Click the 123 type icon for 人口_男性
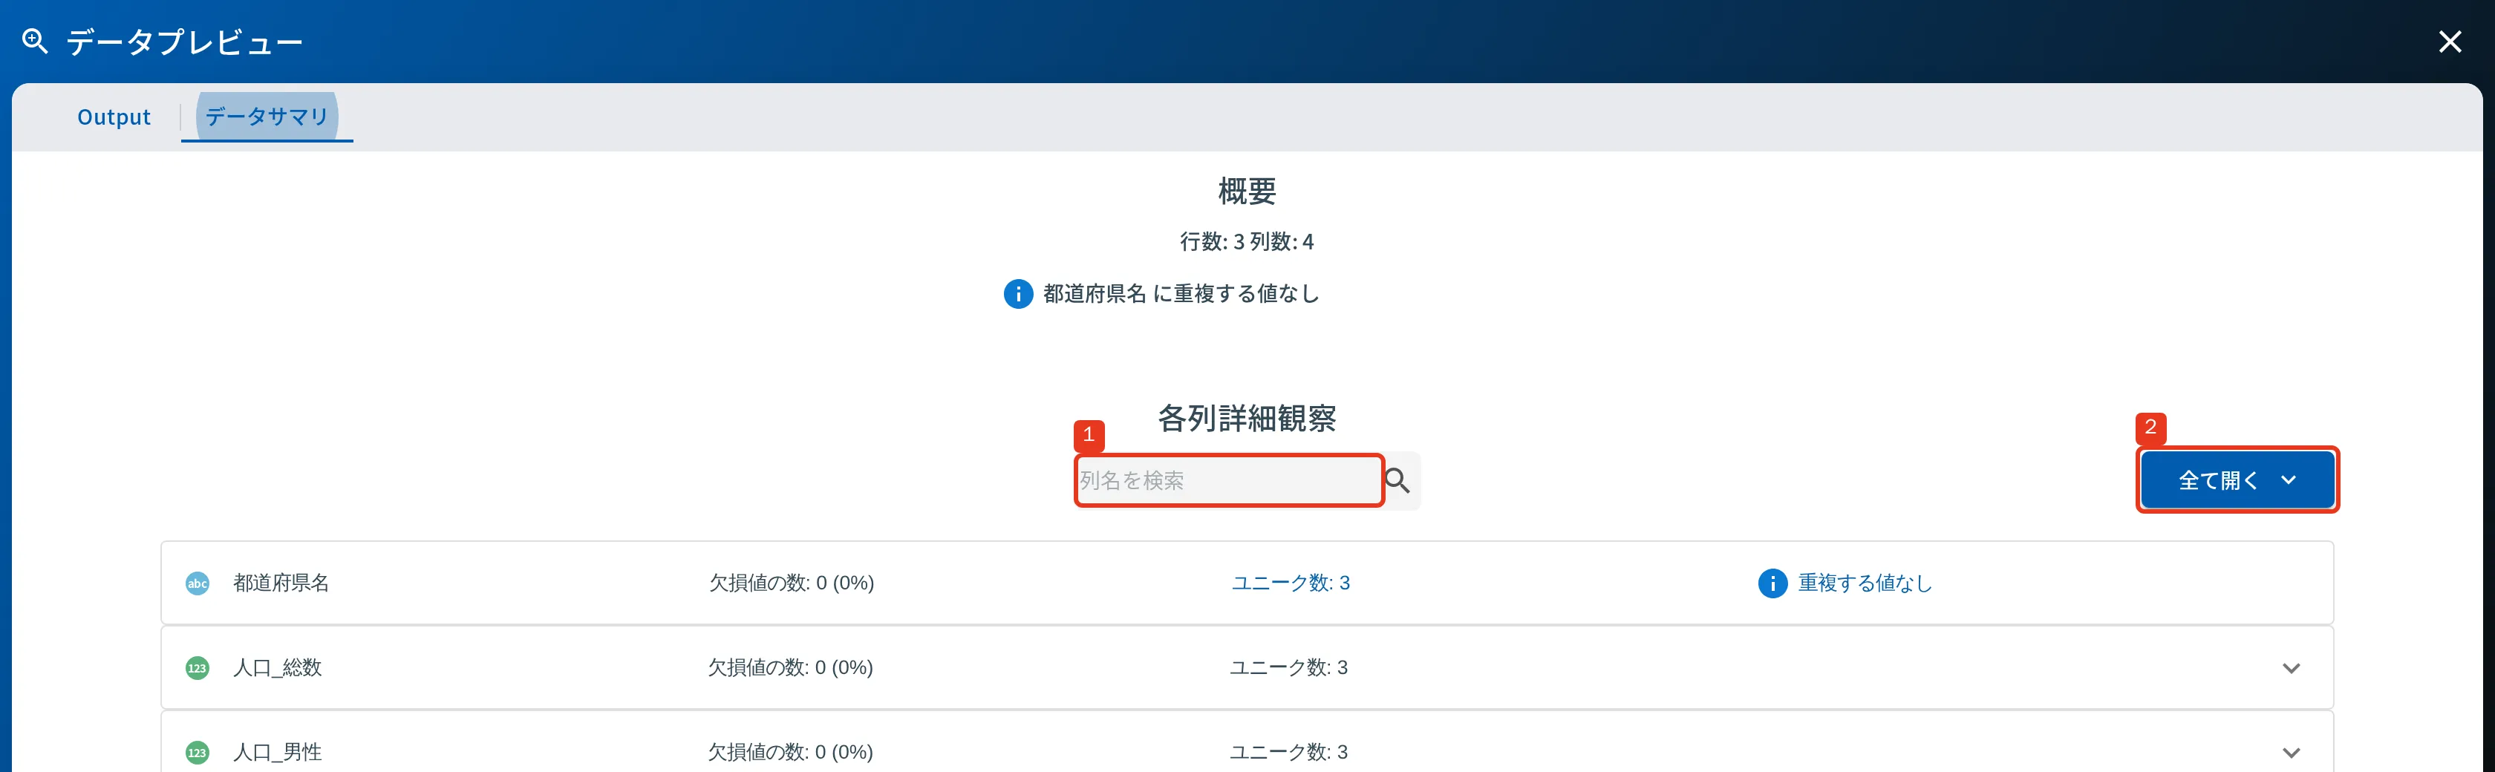 click(x=198, y=752)
